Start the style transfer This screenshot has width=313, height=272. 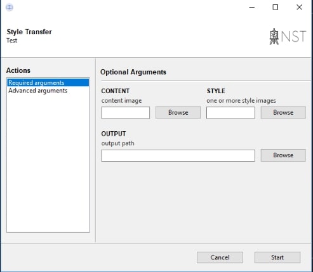click(x=277, y=257)
